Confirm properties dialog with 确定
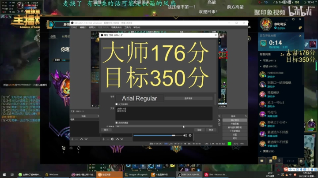The width and height of the screenshot is (318, 178). click(199, 130)
